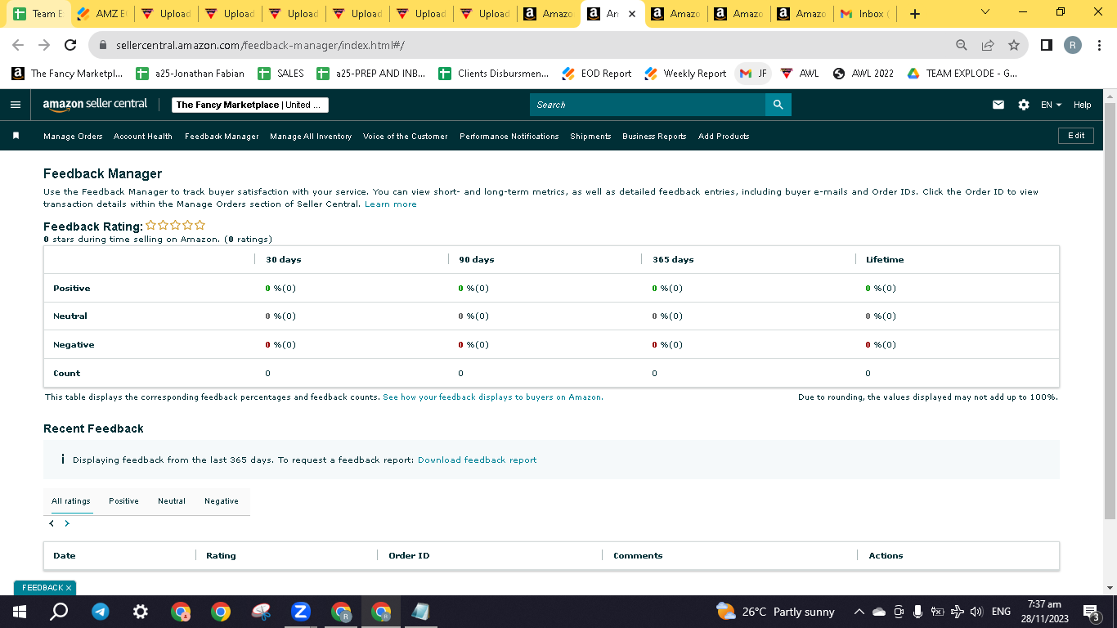Click the 26°C Partly sunny weather widget
The width and height of the screenshot is (1117, 628).
pyautogui.click(x=775, y=612)
